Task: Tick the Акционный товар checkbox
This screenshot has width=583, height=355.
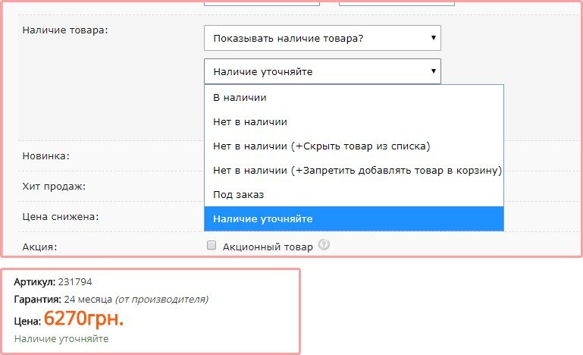Action: click(x=212, y=245)
